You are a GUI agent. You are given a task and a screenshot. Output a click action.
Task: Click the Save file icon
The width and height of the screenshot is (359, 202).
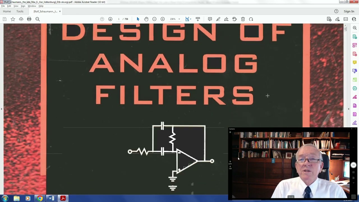[x=4, y=19]
